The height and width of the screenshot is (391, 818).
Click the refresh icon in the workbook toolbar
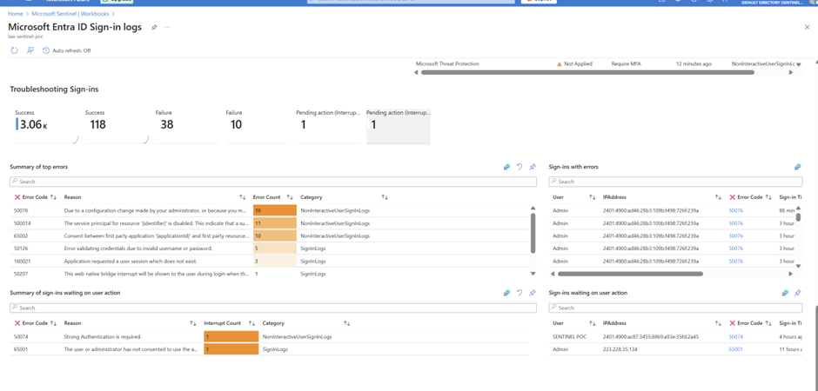[x=14, y=50]
